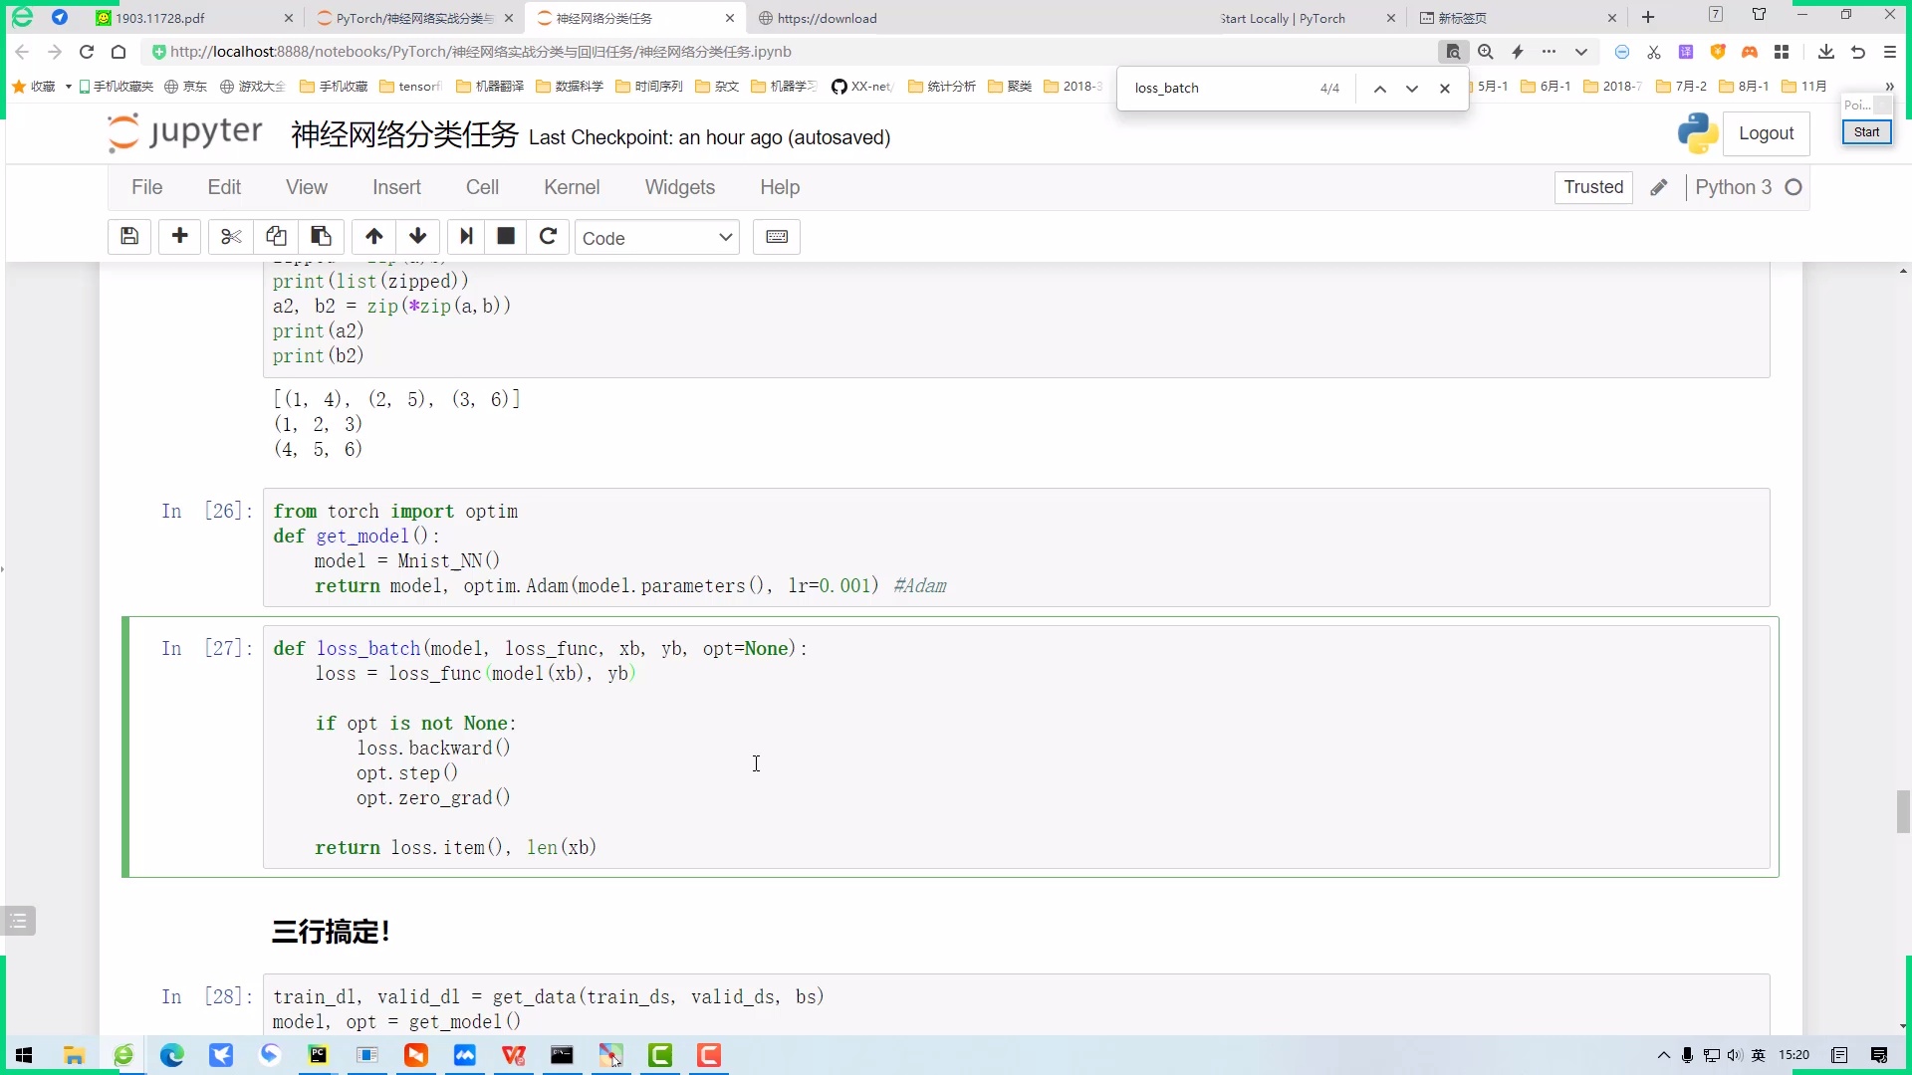
Task: Interrupt the kernel with the stop icon
Action: [505, 236]
